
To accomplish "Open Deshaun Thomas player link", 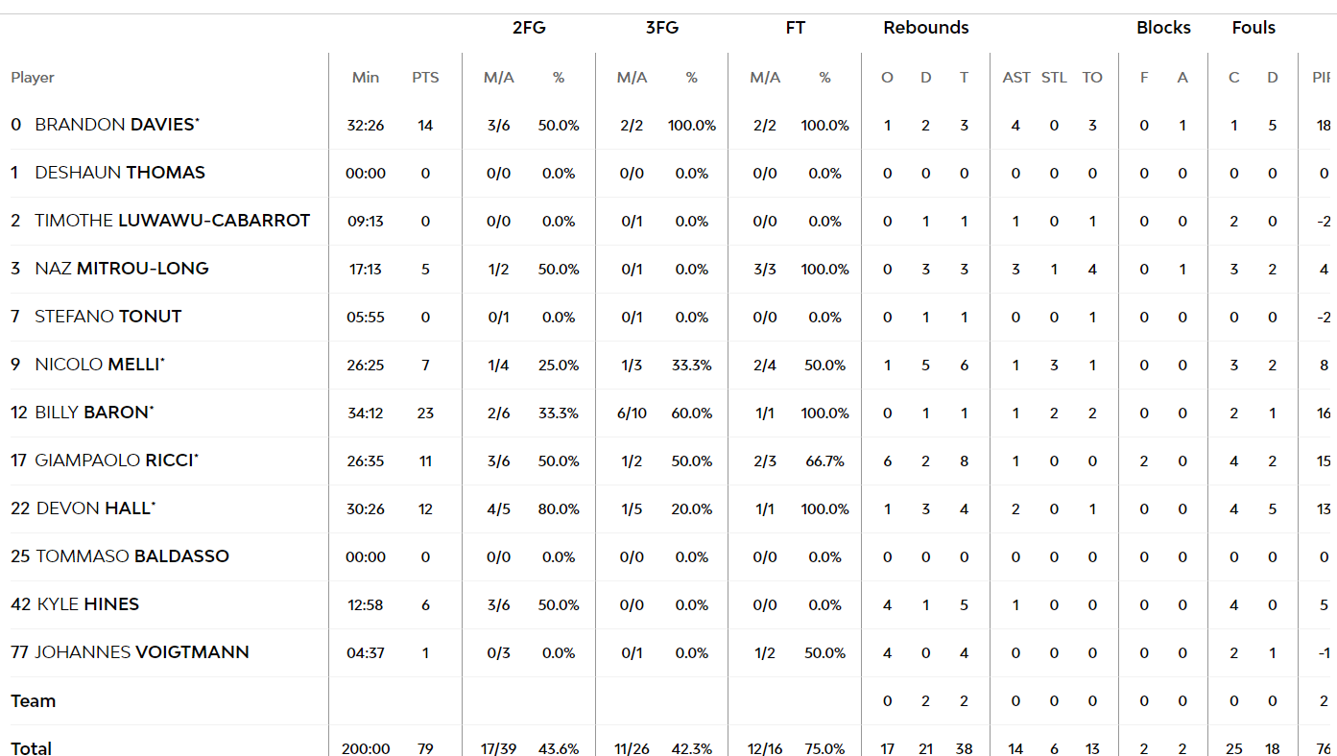I will (x=120, y=173).
